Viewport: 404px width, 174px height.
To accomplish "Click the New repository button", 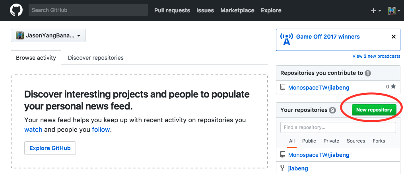I will tap(374, 110).
